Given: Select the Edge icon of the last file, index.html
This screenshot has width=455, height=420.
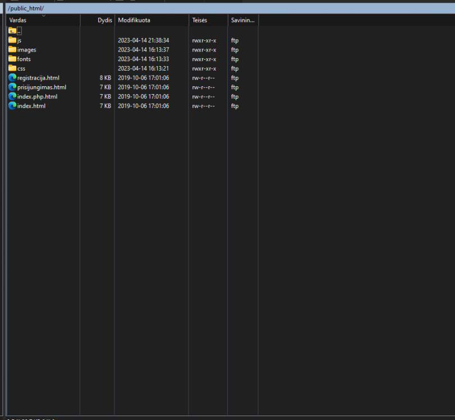Looking at the screenshot, I should [x=12, y=106].
